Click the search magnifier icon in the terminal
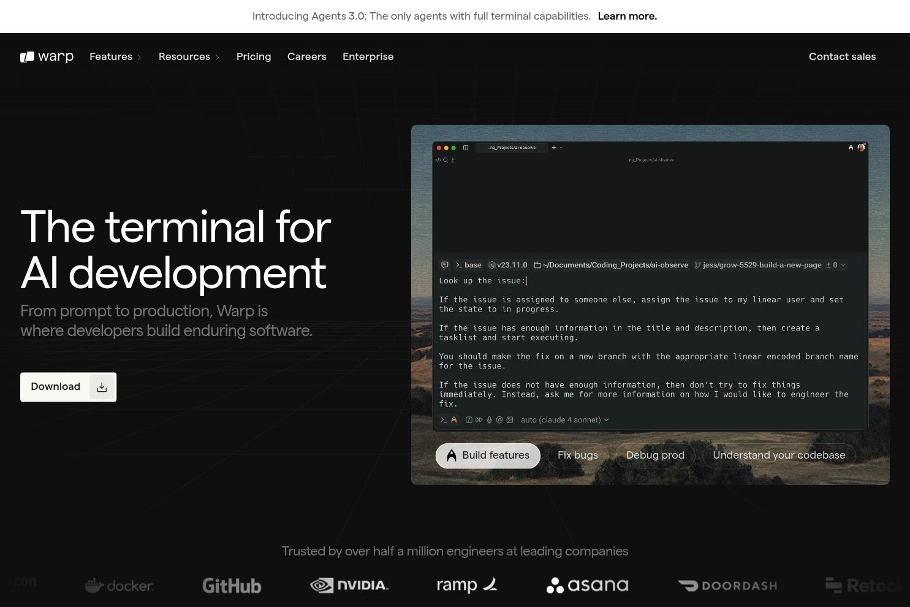This screenshot has width=910, height=607. tap(446, 160)
